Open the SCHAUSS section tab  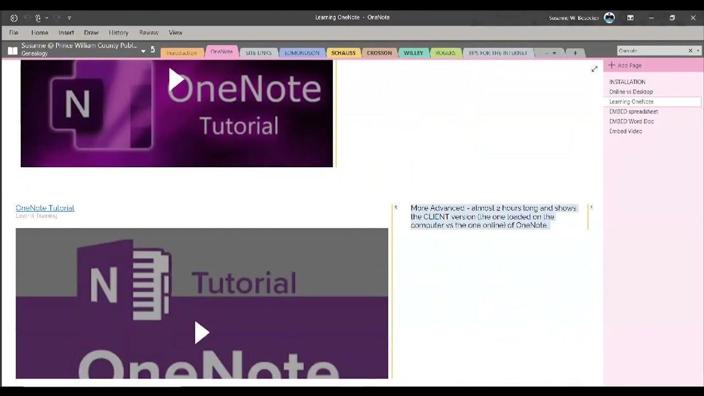[x=343, y=53]
